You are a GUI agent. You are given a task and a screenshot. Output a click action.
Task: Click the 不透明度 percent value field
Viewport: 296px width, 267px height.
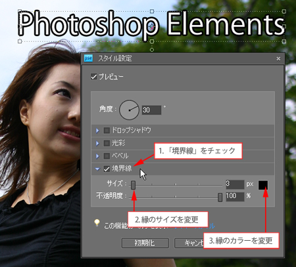click(x=235, y=197)
